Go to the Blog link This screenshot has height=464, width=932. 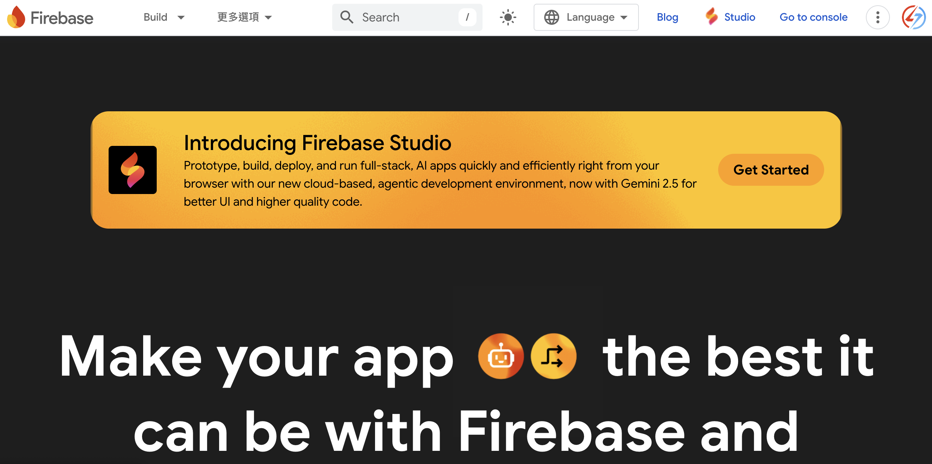667,17
